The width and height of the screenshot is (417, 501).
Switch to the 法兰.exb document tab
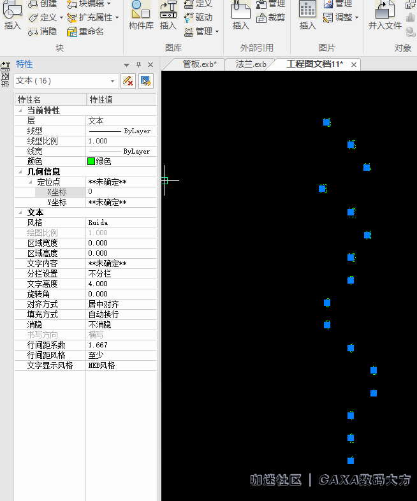(x=250, y=64)
